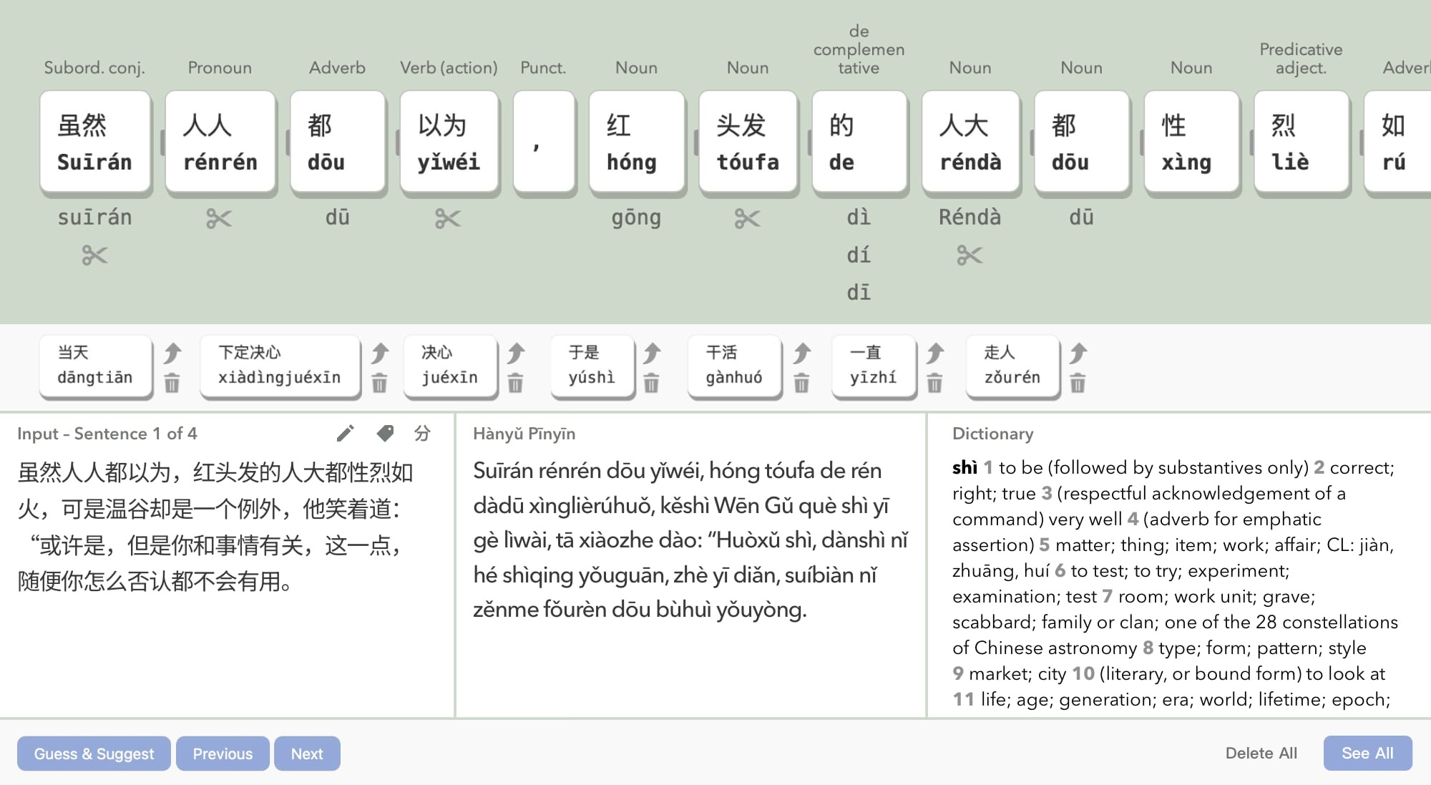Click the scissors icon under 以为 yǐwéi
Viewport: 1431px width, 785px height.
click(x=448, y=218)
